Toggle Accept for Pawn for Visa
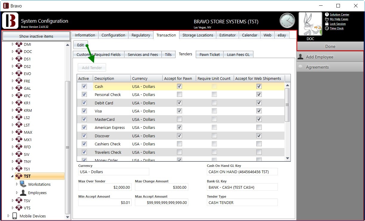 pos(179,111)
